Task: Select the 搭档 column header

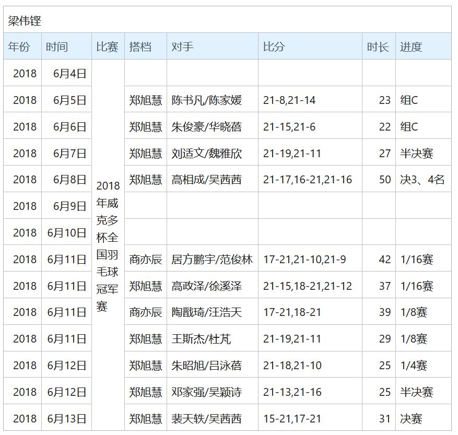Action: 140,46
